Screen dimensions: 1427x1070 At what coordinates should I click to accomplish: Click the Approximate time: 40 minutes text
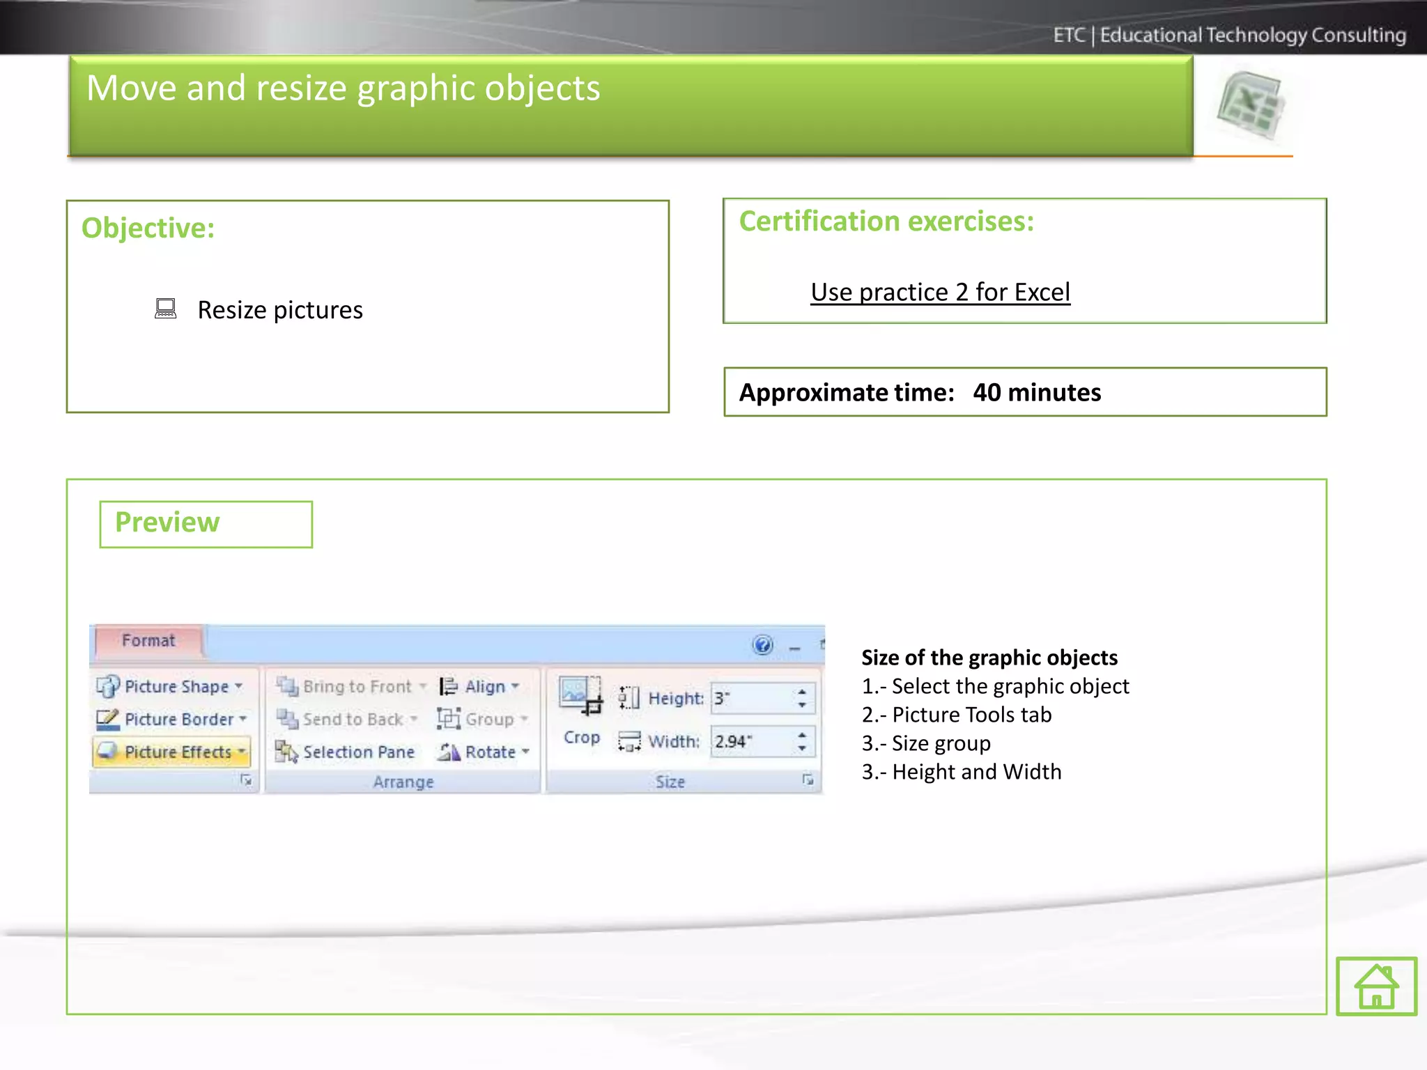[x=920, y=392]
